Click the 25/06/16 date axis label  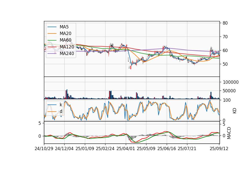pyautogui.click(x=167, y=149)
